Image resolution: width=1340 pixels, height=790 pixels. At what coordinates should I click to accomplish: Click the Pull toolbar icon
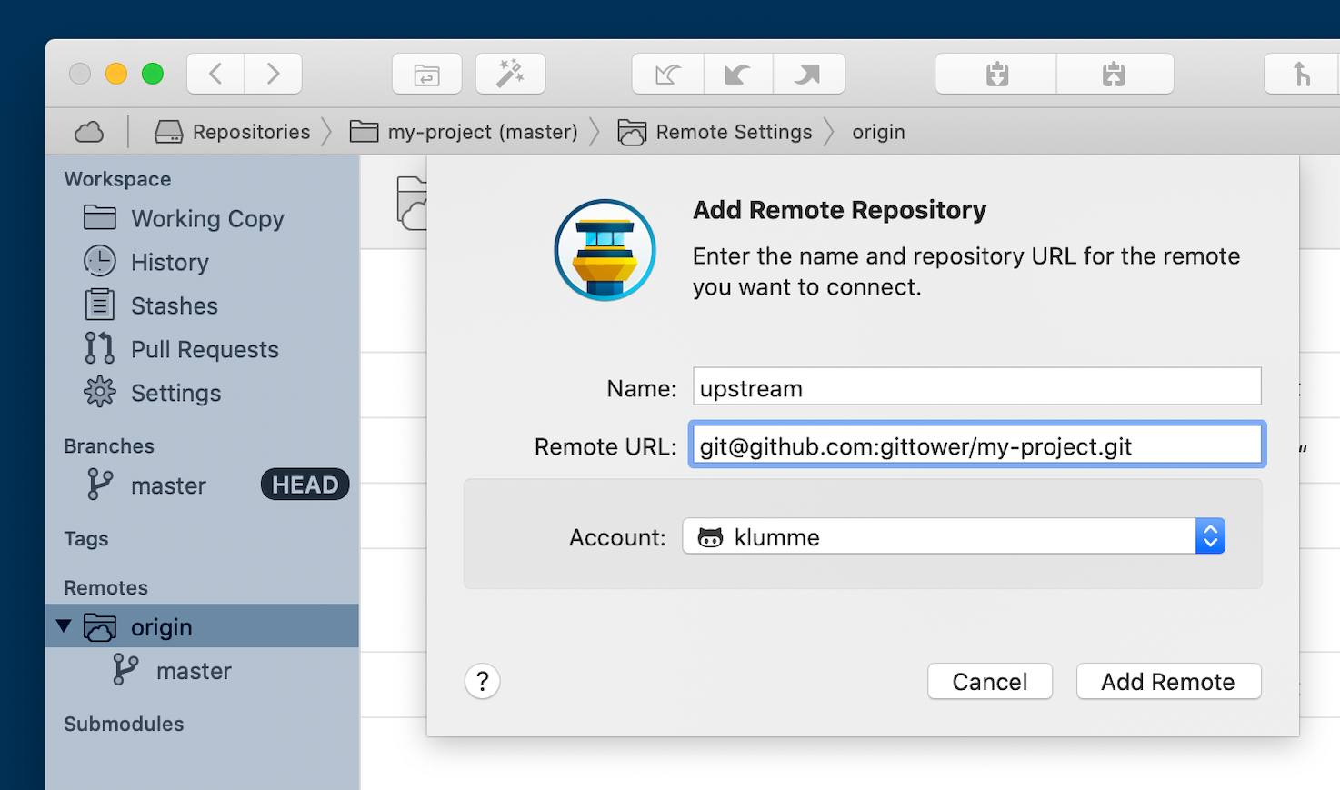coord(738,74)
